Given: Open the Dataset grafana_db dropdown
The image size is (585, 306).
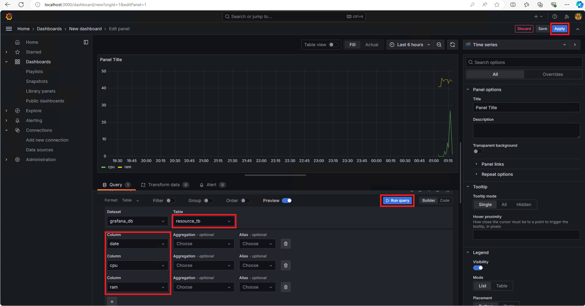Looking at the screenshot, I should click(x=137, y=221).
